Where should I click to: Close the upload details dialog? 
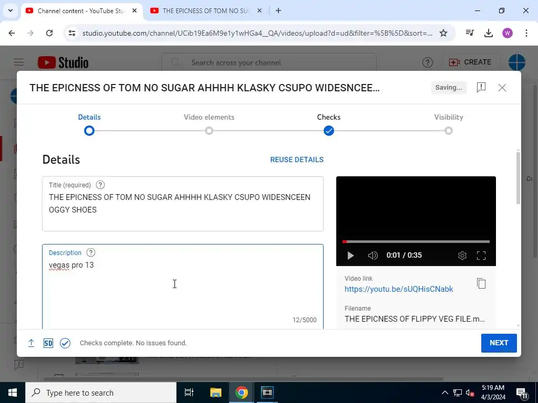(502, 88)
